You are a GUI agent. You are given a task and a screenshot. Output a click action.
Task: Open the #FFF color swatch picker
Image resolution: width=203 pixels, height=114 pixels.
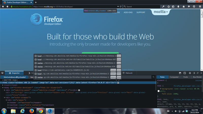(158, 91)
